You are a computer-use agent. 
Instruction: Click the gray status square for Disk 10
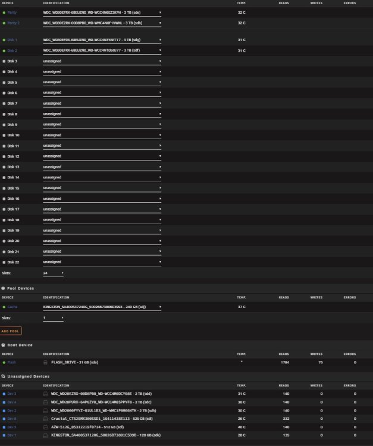(x=4, y=136)
